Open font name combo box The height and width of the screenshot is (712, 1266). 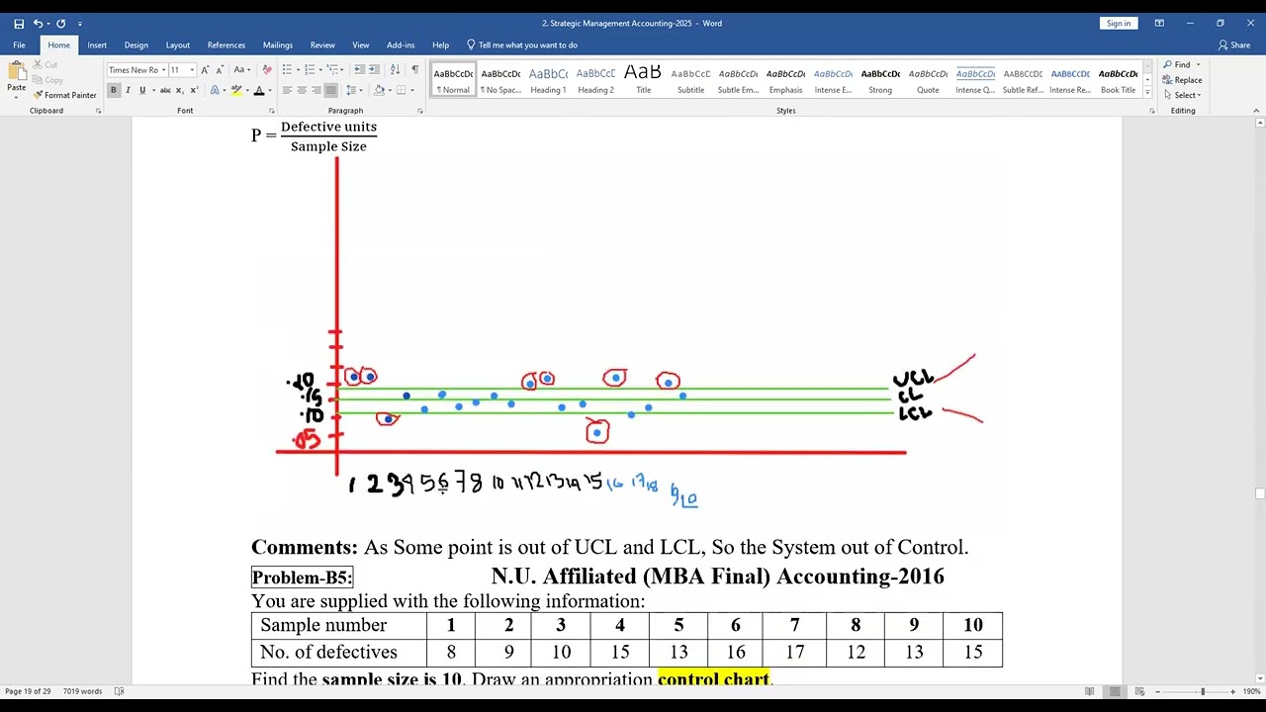point(136,70)
